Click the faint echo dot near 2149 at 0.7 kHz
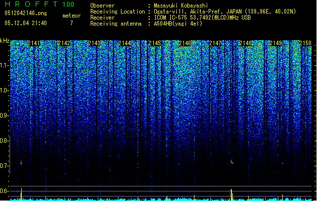Screen dimensions: 317x201 pos(282,163)
